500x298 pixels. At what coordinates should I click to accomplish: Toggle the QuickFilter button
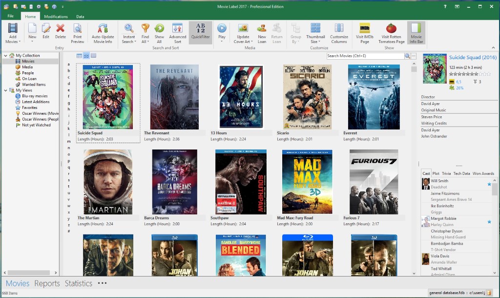201,33
